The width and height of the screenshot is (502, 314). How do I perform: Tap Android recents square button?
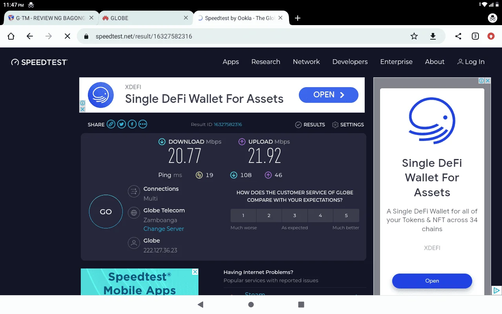tap(301, 305)
